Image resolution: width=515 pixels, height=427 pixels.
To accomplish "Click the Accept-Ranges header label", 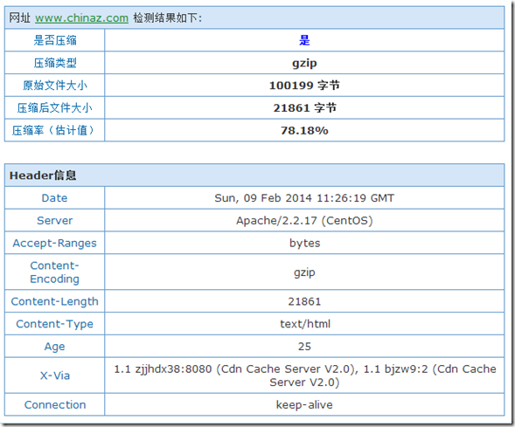I will tap(54, 244).
